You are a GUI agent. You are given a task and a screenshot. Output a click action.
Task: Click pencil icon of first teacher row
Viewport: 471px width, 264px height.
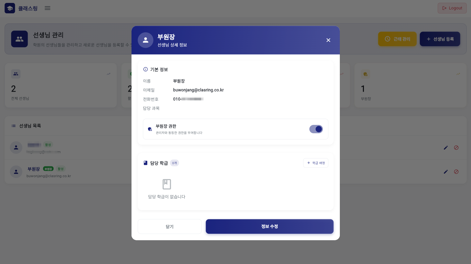click(446, 148)
